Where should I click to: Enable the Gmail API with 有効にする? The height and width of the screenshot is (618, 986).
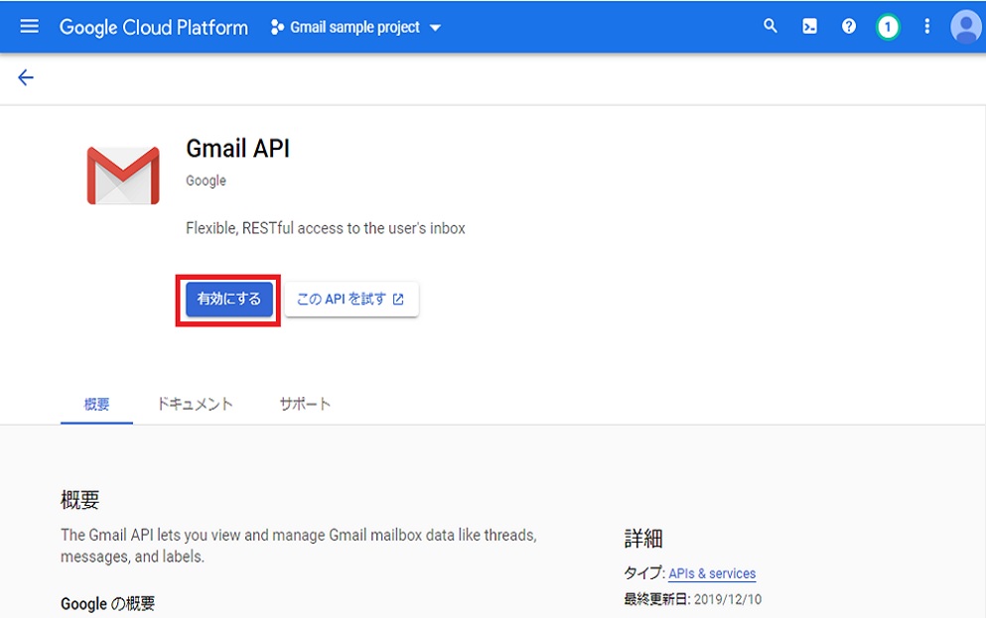click(227, 298)
